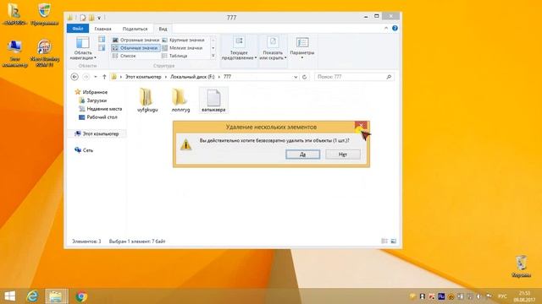The image size is (542, 304).
Task: Open Рабочий стол in navigation pane
Action: point(98,117)
